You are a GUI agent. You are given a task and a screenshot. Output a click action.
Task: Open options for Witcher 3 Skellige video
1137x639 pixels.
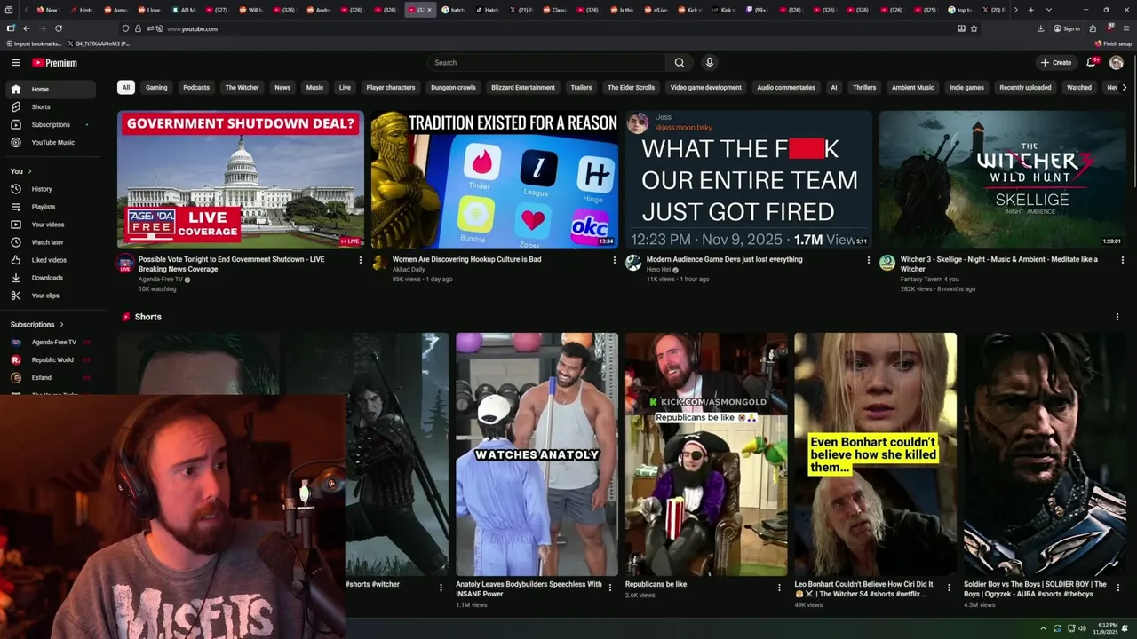point(1122,260)
